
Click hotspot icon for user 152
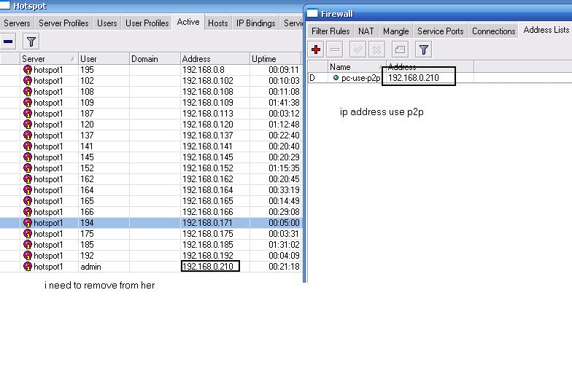pyautogui.click(x=28, y=168)
